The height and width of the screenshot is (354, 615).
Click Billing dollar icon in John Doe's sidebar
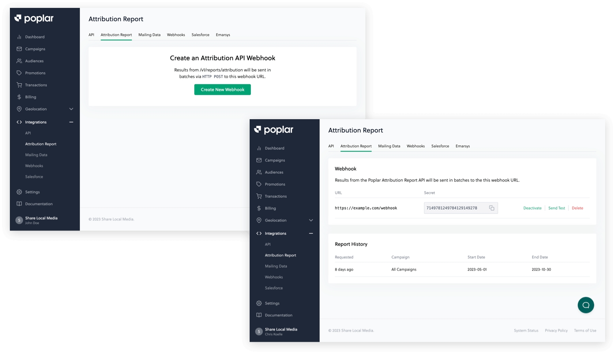click(19, 97)
